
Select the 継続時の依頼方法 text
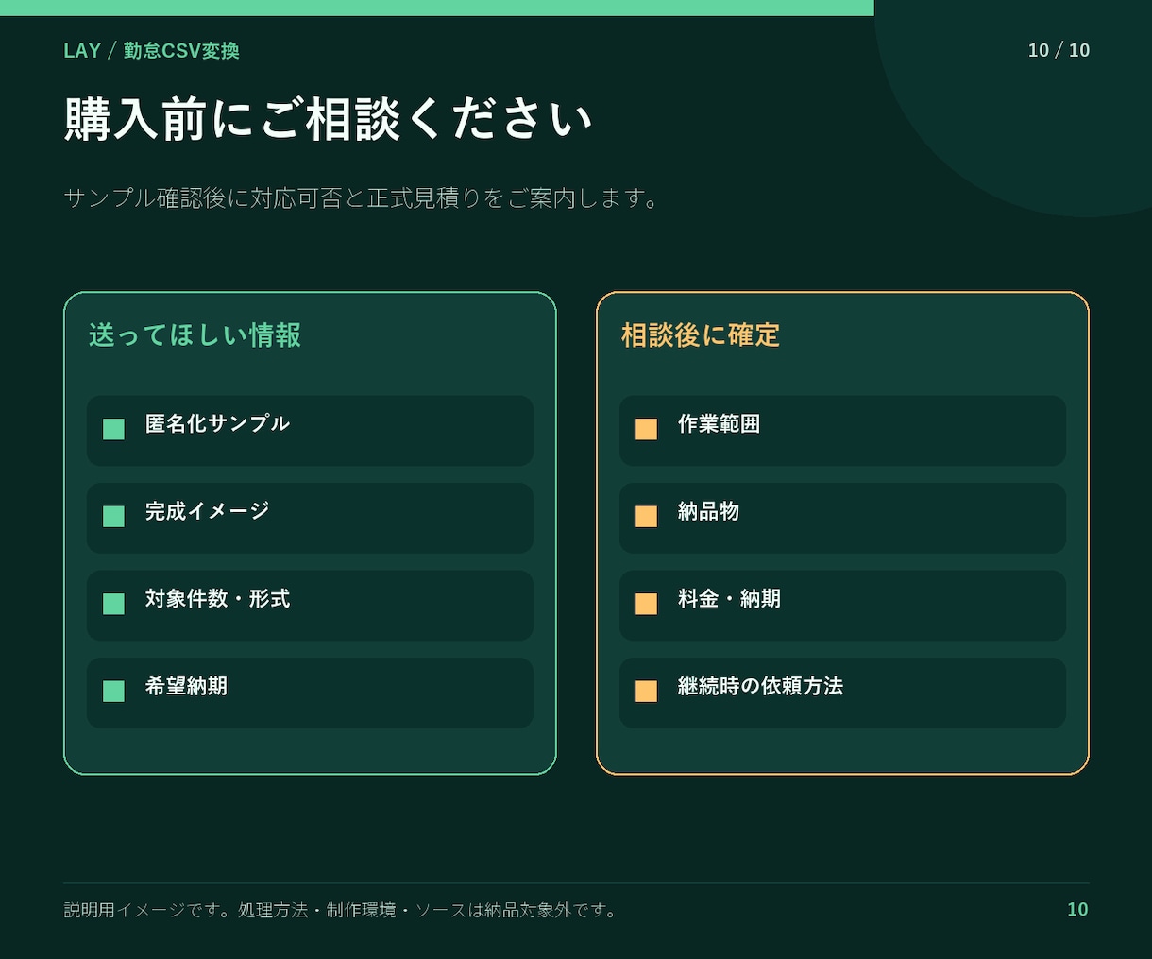(x=760, y=686)
